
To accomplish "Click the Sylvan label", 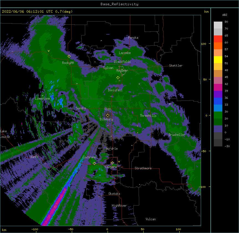I will [108, 68].
